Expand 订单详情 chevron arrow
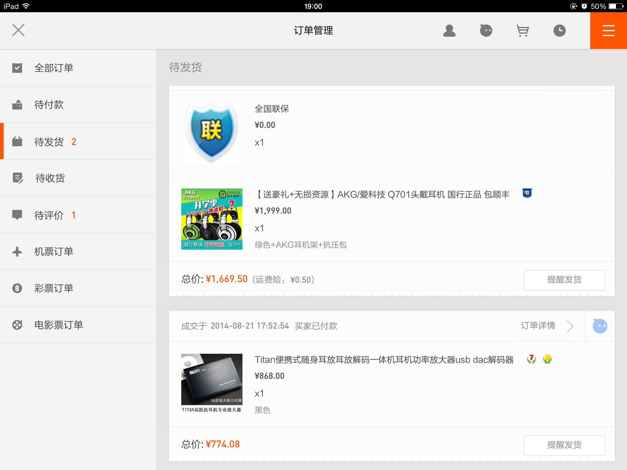627x470 pixels. [x=570, y=326]
